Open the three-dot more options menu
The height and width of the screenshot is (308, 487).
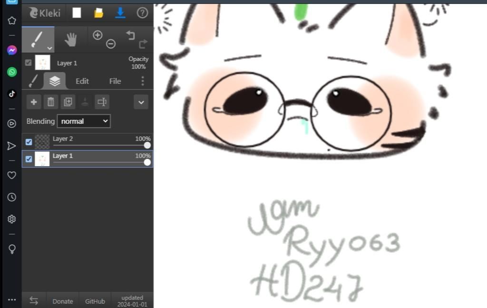pos(143,81)
